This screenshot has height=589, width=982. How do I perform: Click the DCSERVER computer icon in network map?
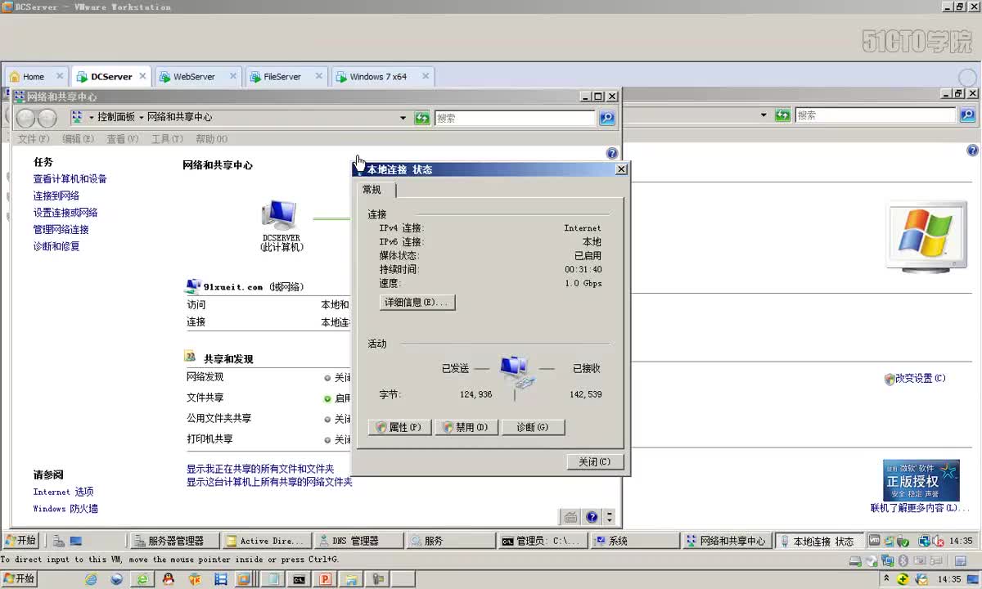[278, 215]
